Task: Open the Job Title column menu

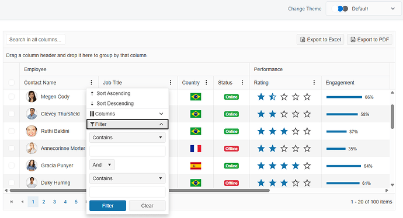Action: (171, 82)
